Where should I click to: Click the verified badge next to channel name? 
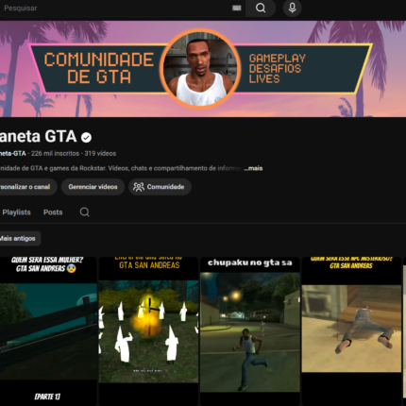(x=86, y=138)
